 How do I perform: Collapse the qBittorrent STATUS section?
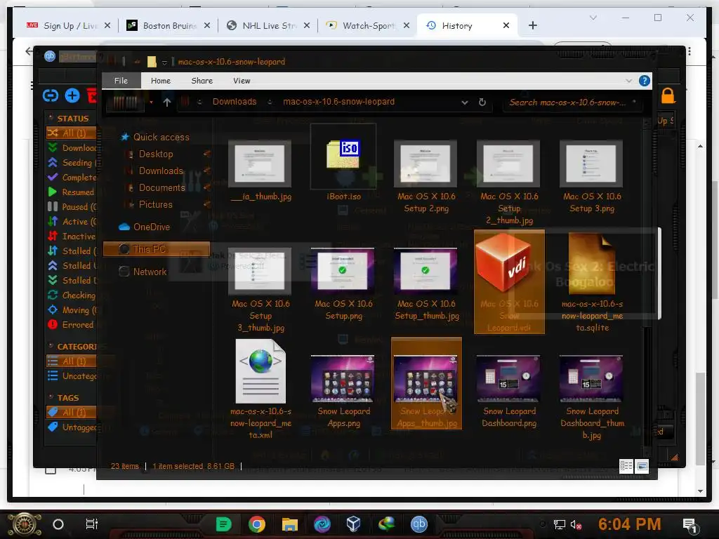point(51,118)
